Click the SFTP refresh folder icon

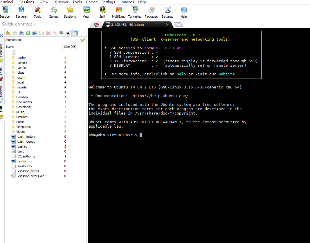(x=28, y=33)
